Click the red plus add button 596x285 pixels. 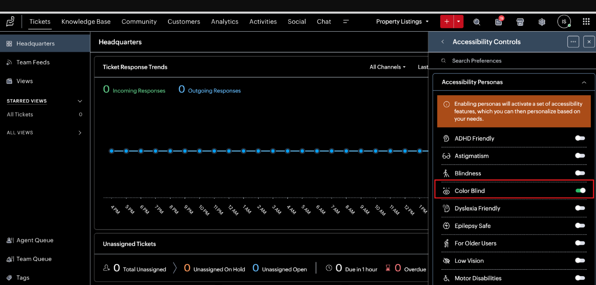(447, 22)
